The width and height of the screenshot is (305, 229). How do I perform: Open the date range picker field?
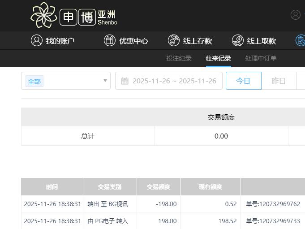(x=169, y=81)
